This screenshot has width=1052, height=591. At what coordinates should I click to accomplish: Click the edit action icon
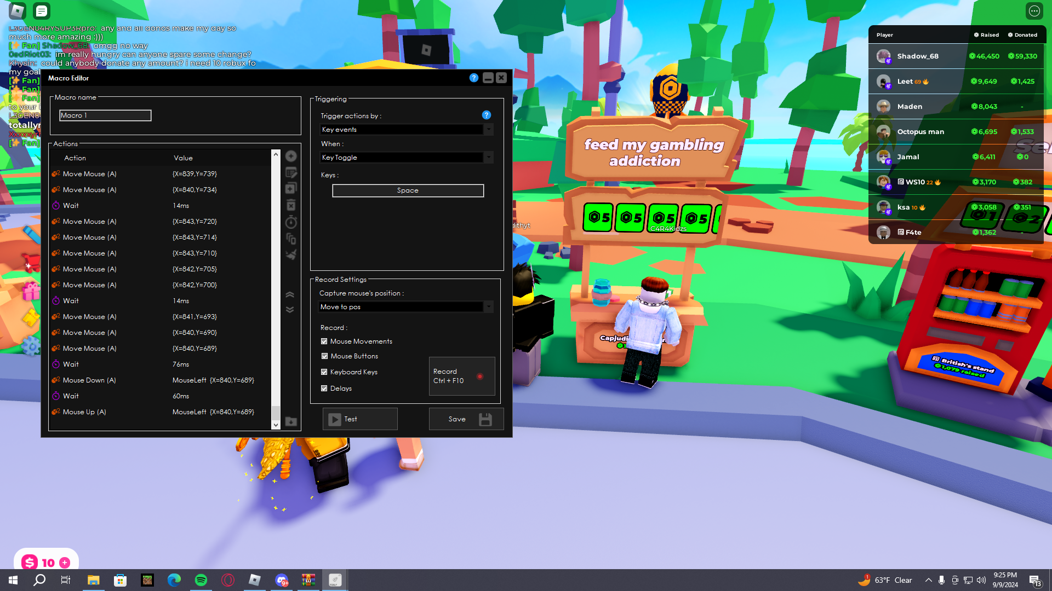(x=291, y=172)
